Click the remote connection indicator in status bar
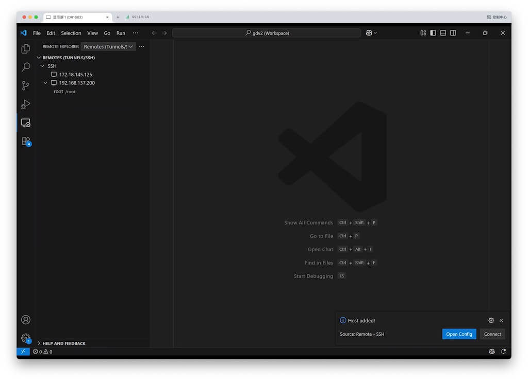The image size is (528, 381). 23,351
